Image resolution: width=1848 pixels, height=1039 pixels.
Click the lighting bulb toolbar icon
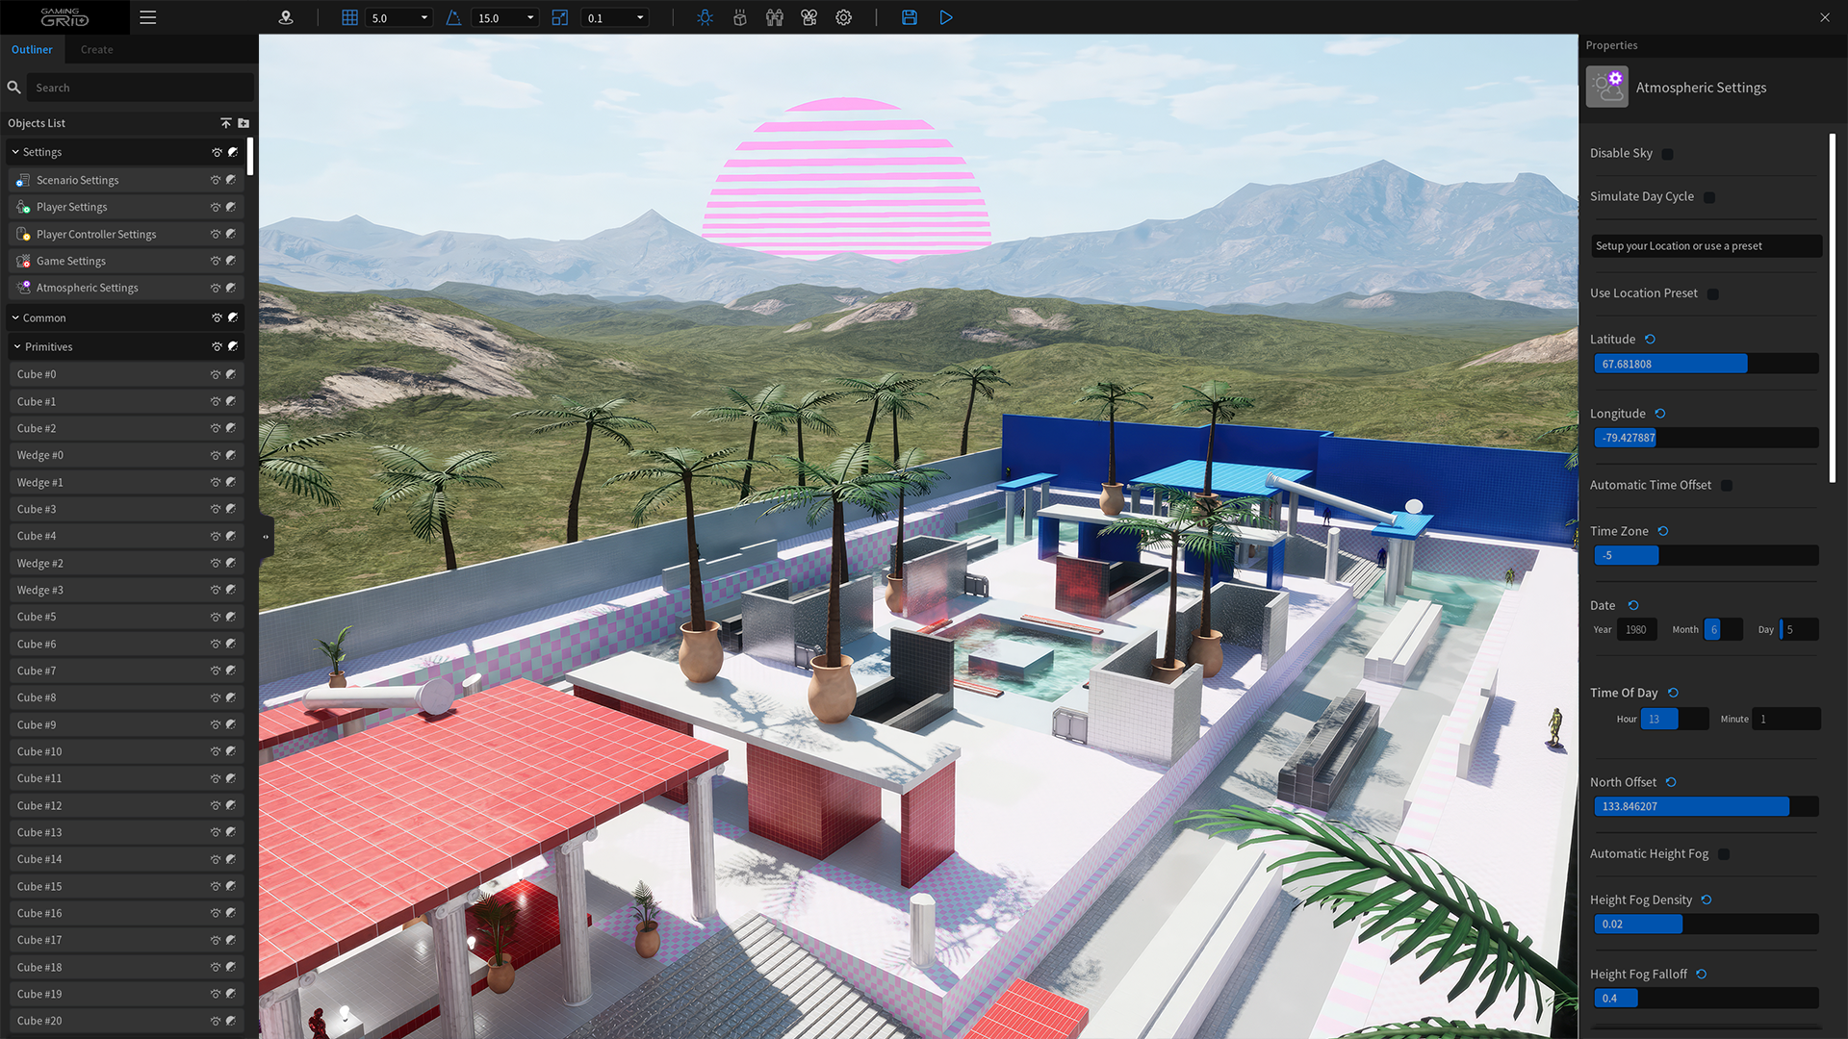click(x=705, y=17)
